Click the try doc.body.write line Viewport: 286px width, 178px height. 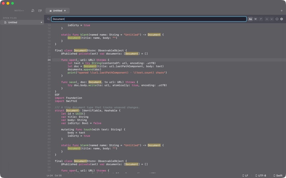[x=117, y=85]
